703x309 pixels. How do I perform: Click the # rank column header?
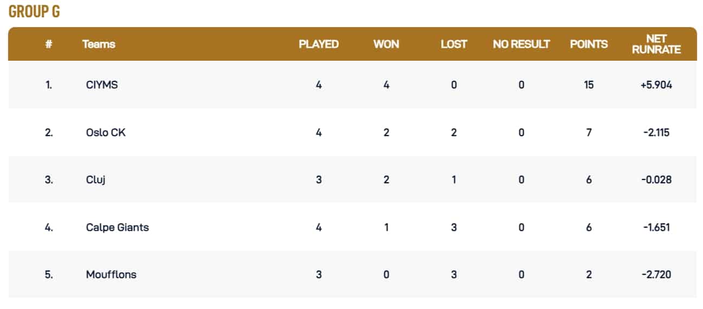(49, 44)
